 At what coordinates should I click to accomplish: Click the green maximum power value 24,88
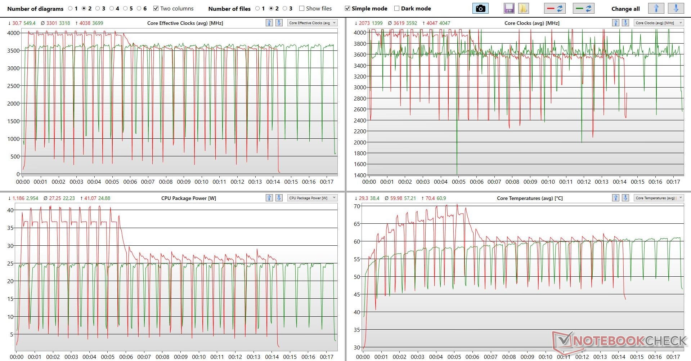104,198
